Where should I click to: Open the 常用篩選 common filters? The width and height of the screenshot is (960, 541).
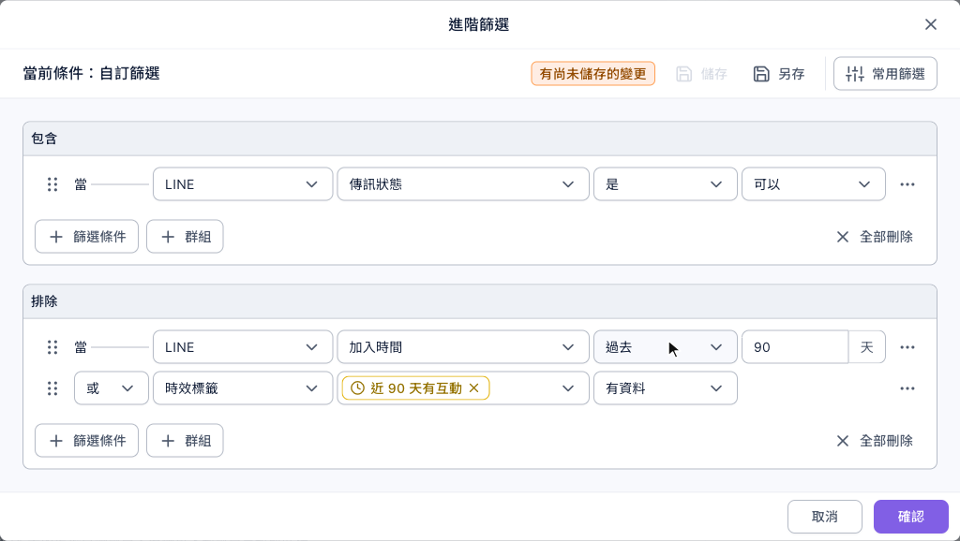885,74
